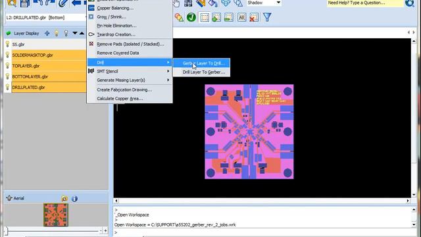Click the yellow ruler/pencil icon in top toolbar

coord(200,3)
